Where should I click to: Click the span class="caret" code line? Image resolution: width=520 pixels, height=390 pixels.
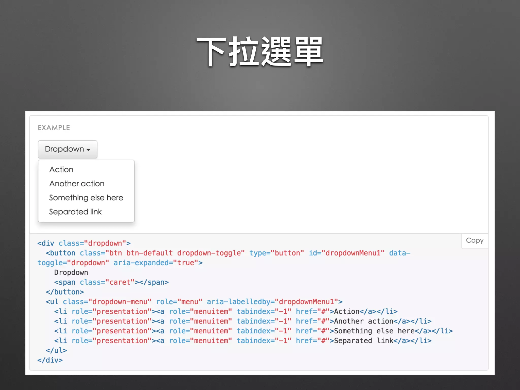[x=111, y=282]
